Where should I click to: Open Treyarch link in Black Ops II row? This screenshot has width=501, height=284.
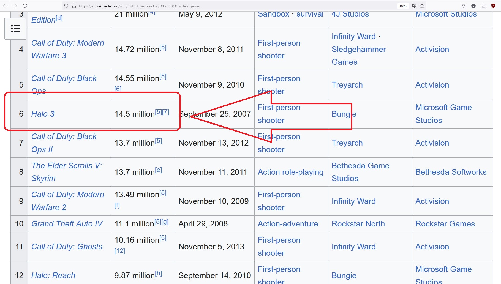coord(347,143)
